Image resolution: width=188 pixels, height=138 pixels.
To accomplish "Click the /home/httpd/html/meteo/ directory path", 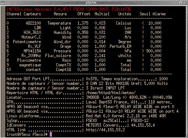I will pos(111,92).
